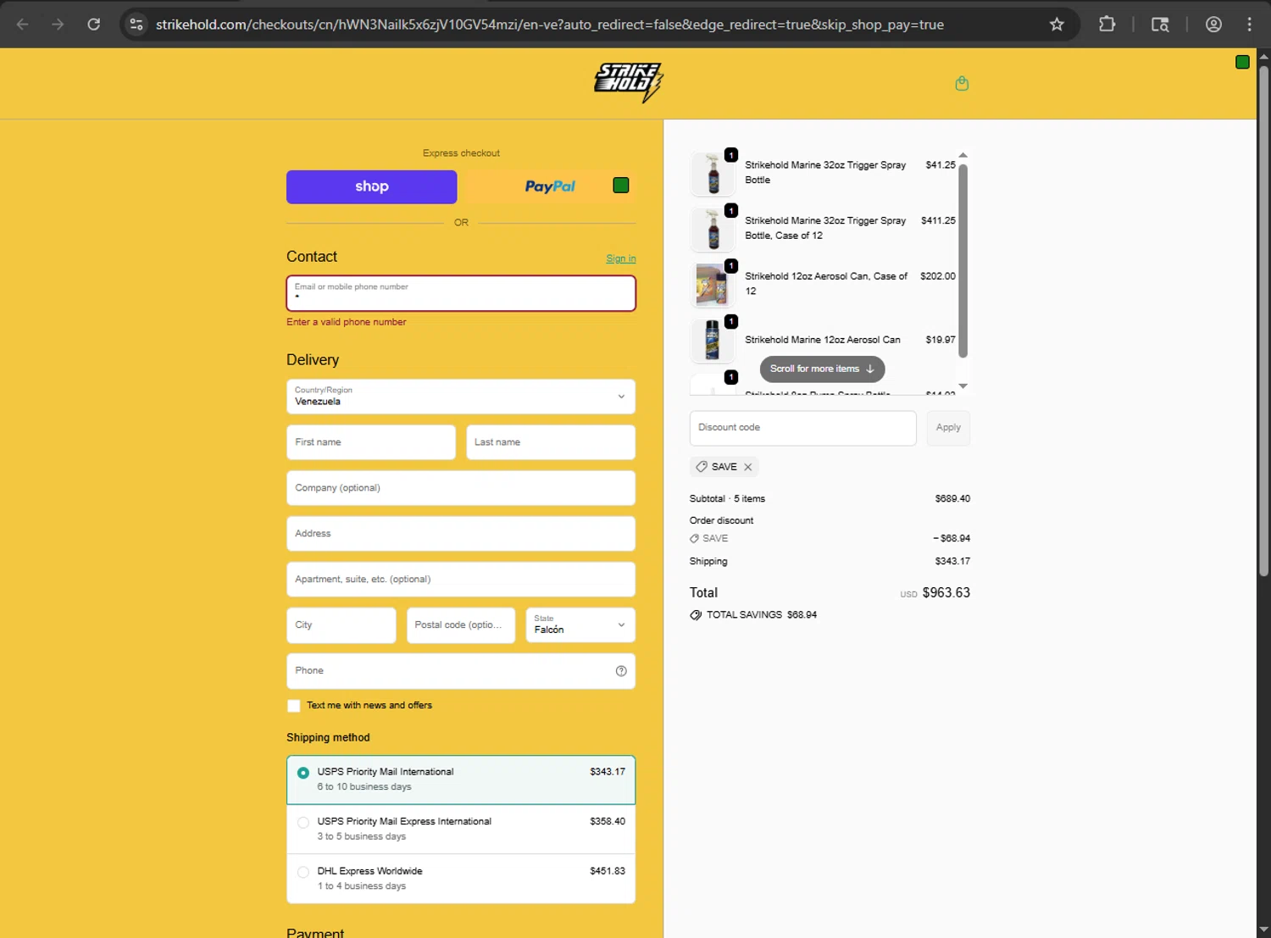Image resolution: width=1271 pixels, height=938 pixels.
Task: Bookmark this page with the star icon
Action: coord(1057,25)
